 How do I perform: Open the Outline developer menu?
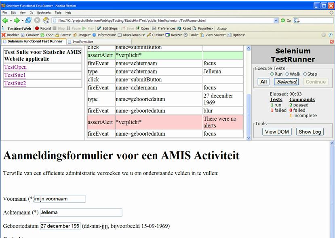155,35
